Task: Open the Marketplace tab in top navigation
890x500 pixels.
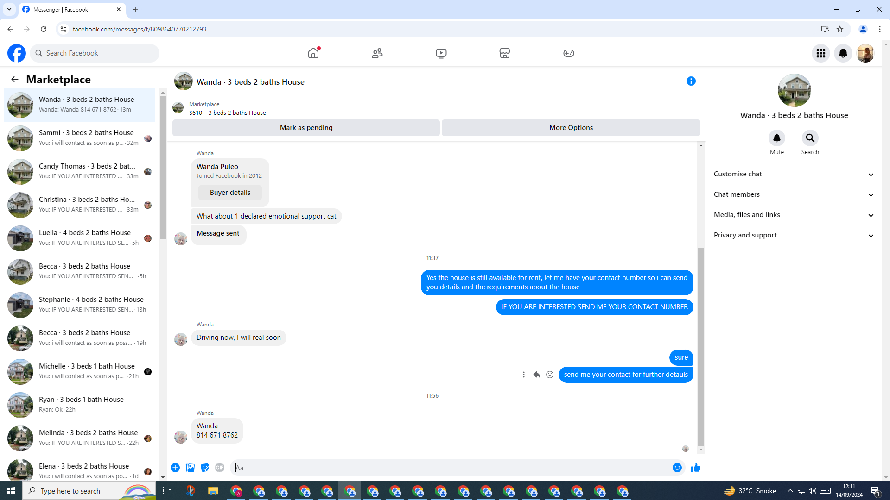Action: [x=504, y=53]
